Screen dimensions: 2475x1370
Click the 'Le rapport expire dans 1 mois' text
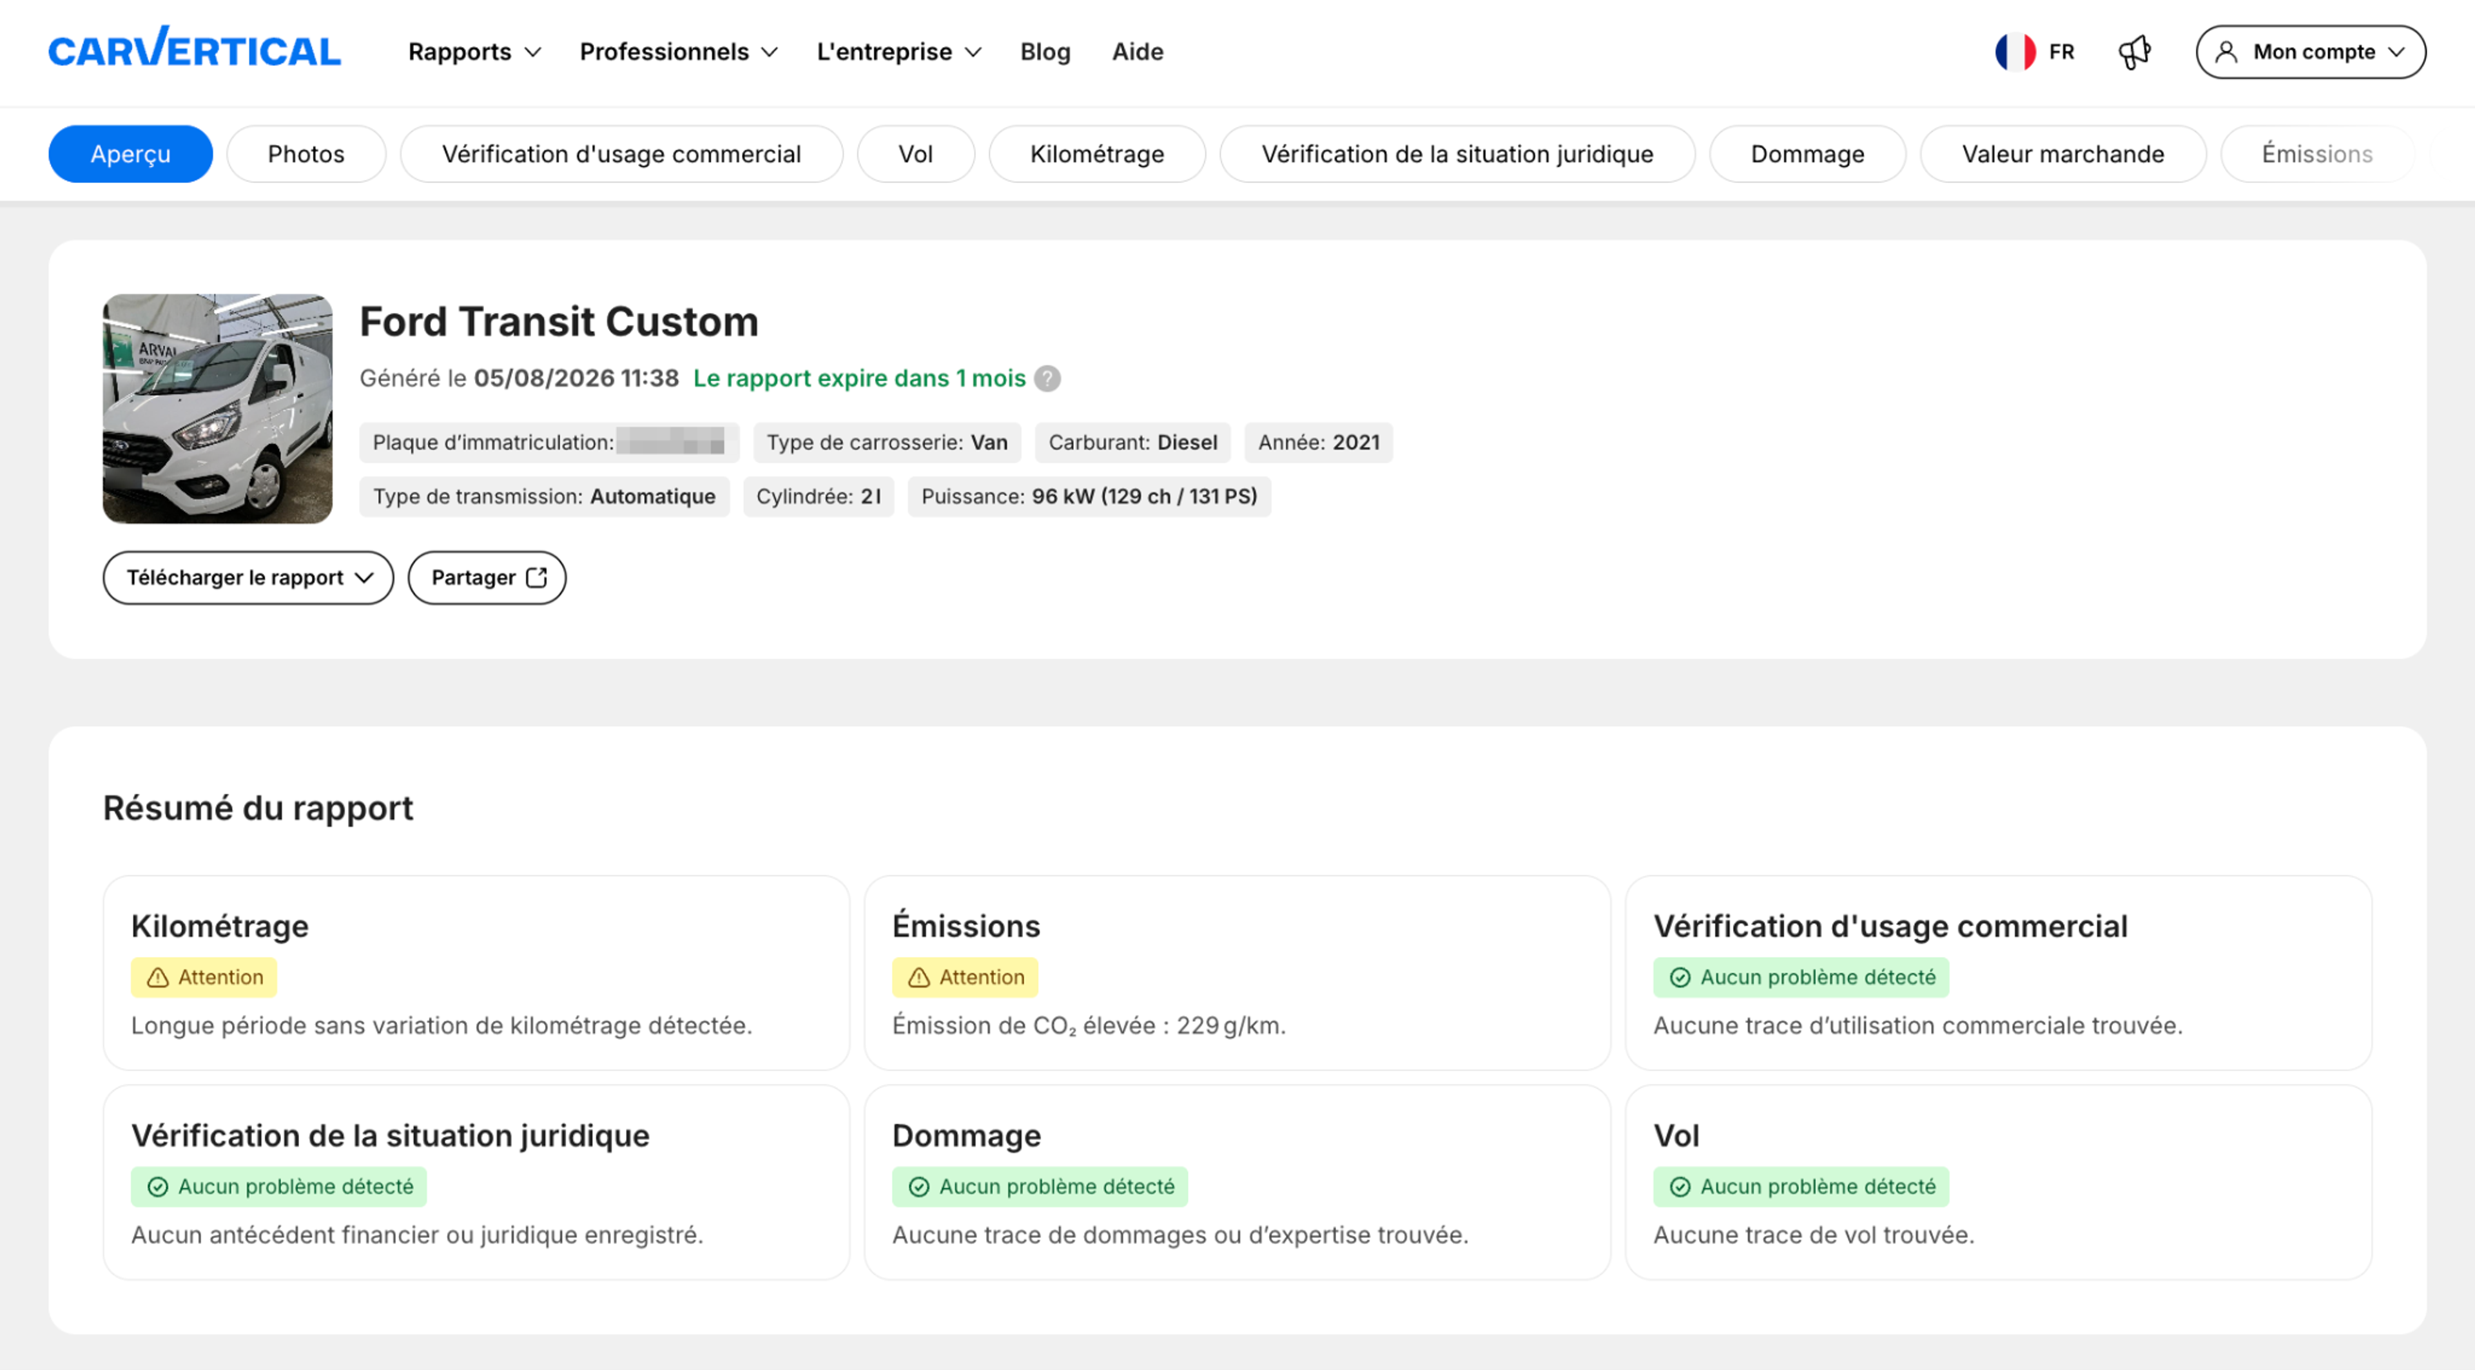tap(860, 378)
